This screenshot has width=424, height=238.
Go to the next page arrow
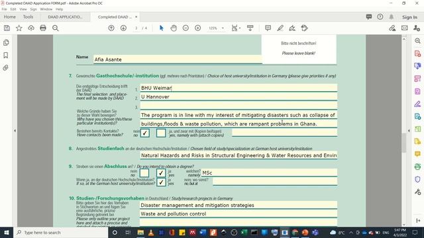[x=124, y=28]
